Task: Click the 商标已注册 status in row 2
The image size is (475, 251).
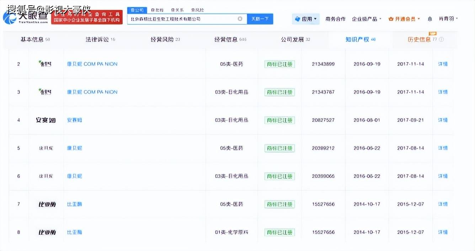Action: tap(279, 64)
